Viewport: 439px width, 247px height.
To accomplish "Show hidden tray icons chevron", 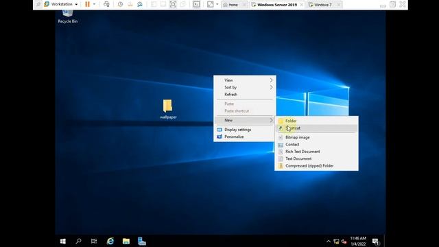I will (329, 242).
